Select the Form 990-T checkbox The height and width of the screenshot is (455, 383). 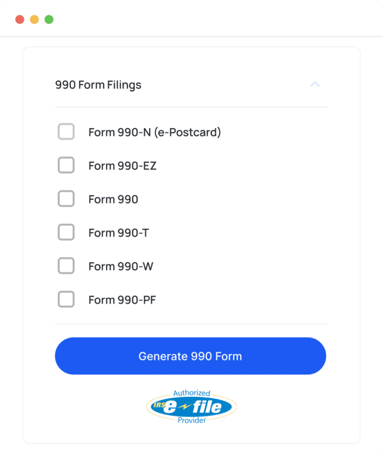click(x=66, y=232)
